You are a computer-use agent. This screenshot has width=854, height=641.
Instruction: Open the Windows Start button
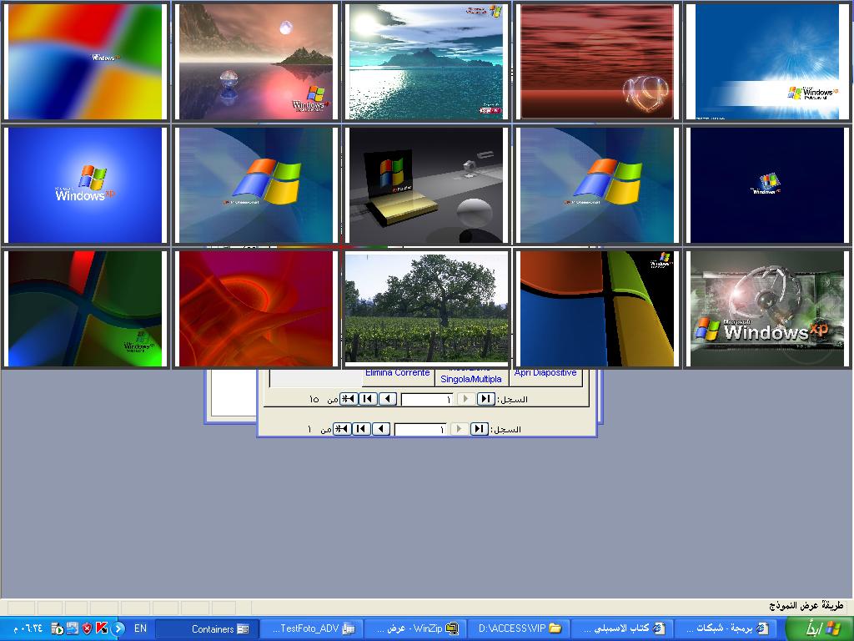point(819,628)
